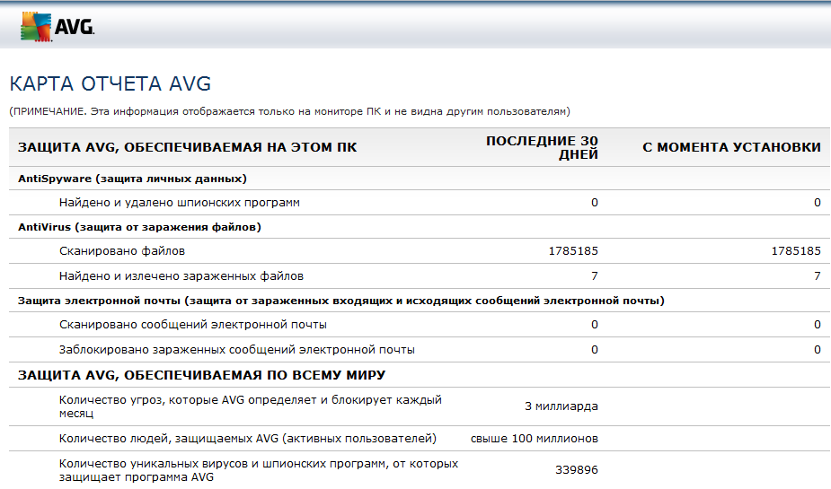Viewport: 831px width, 489px height.
Task: Click the since-install value for removed spyware
Action: click(x=818, y=203)
